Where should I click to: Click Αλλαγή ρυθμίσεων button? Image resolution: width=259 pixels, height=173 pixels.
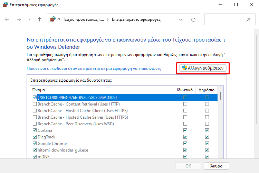(x=203, y=68)
